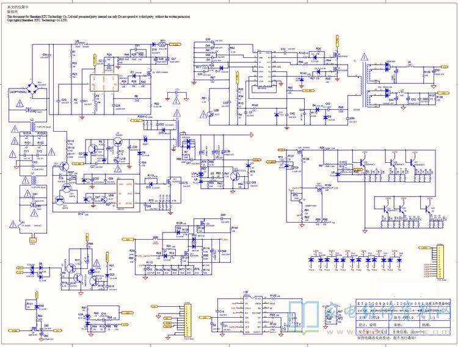Screen dimensions: 458x347
Task: Select the D17 diode label
Action: tap(217, 71)
